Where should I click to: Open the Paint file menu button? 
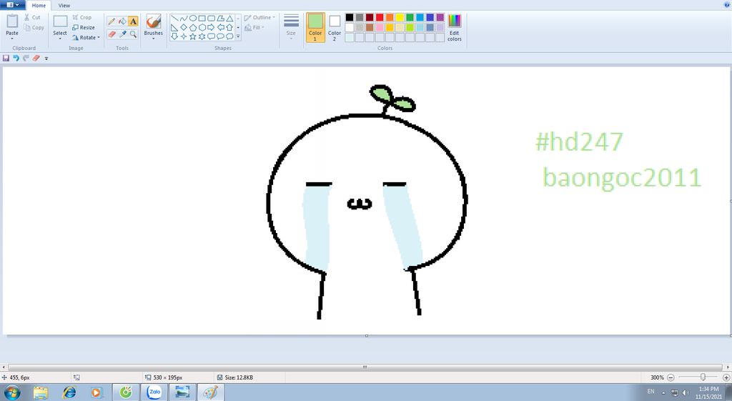(x=13, y=5)
